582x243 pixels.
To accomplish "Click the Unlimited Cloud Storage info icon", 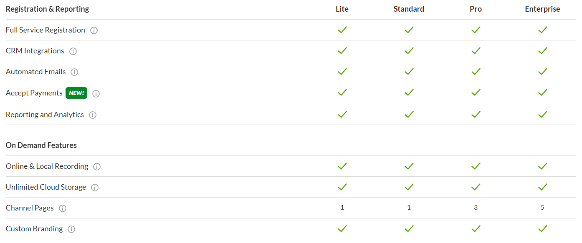I will pos(95,188).
